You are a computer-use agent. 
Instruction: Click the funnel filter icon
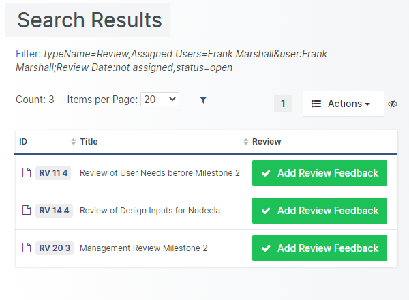tap(203, 100)
